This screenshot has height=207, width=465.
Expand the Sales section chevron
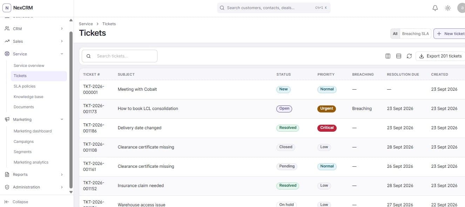(x=62, y=41)
